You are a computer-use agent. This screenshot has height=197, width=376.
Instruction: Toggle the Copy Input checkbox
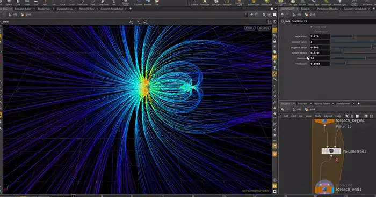(312, 27)
